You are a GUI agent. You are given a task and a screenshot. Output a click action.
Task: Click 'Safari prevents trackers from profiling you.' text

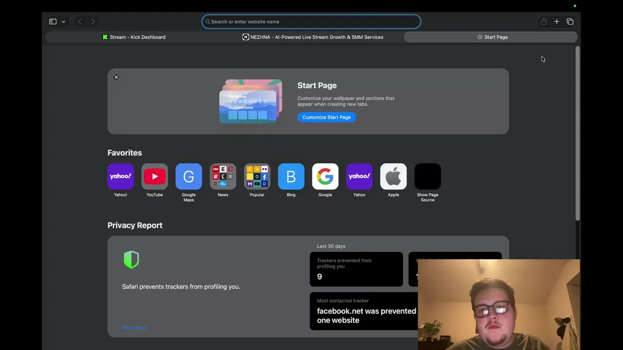181,286
